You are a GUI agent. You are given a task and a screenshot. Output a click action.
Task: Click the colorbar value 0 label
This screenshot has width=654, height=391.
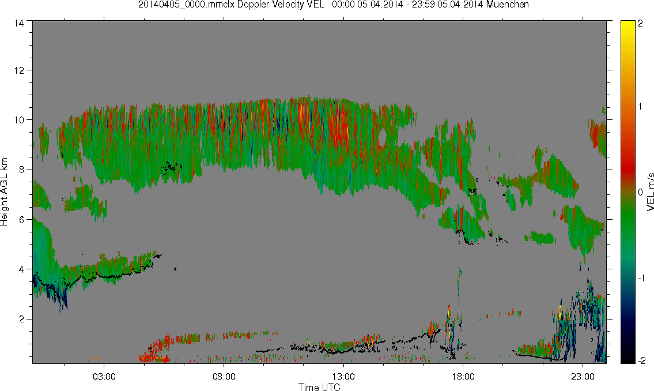click(x=640, y=193)
